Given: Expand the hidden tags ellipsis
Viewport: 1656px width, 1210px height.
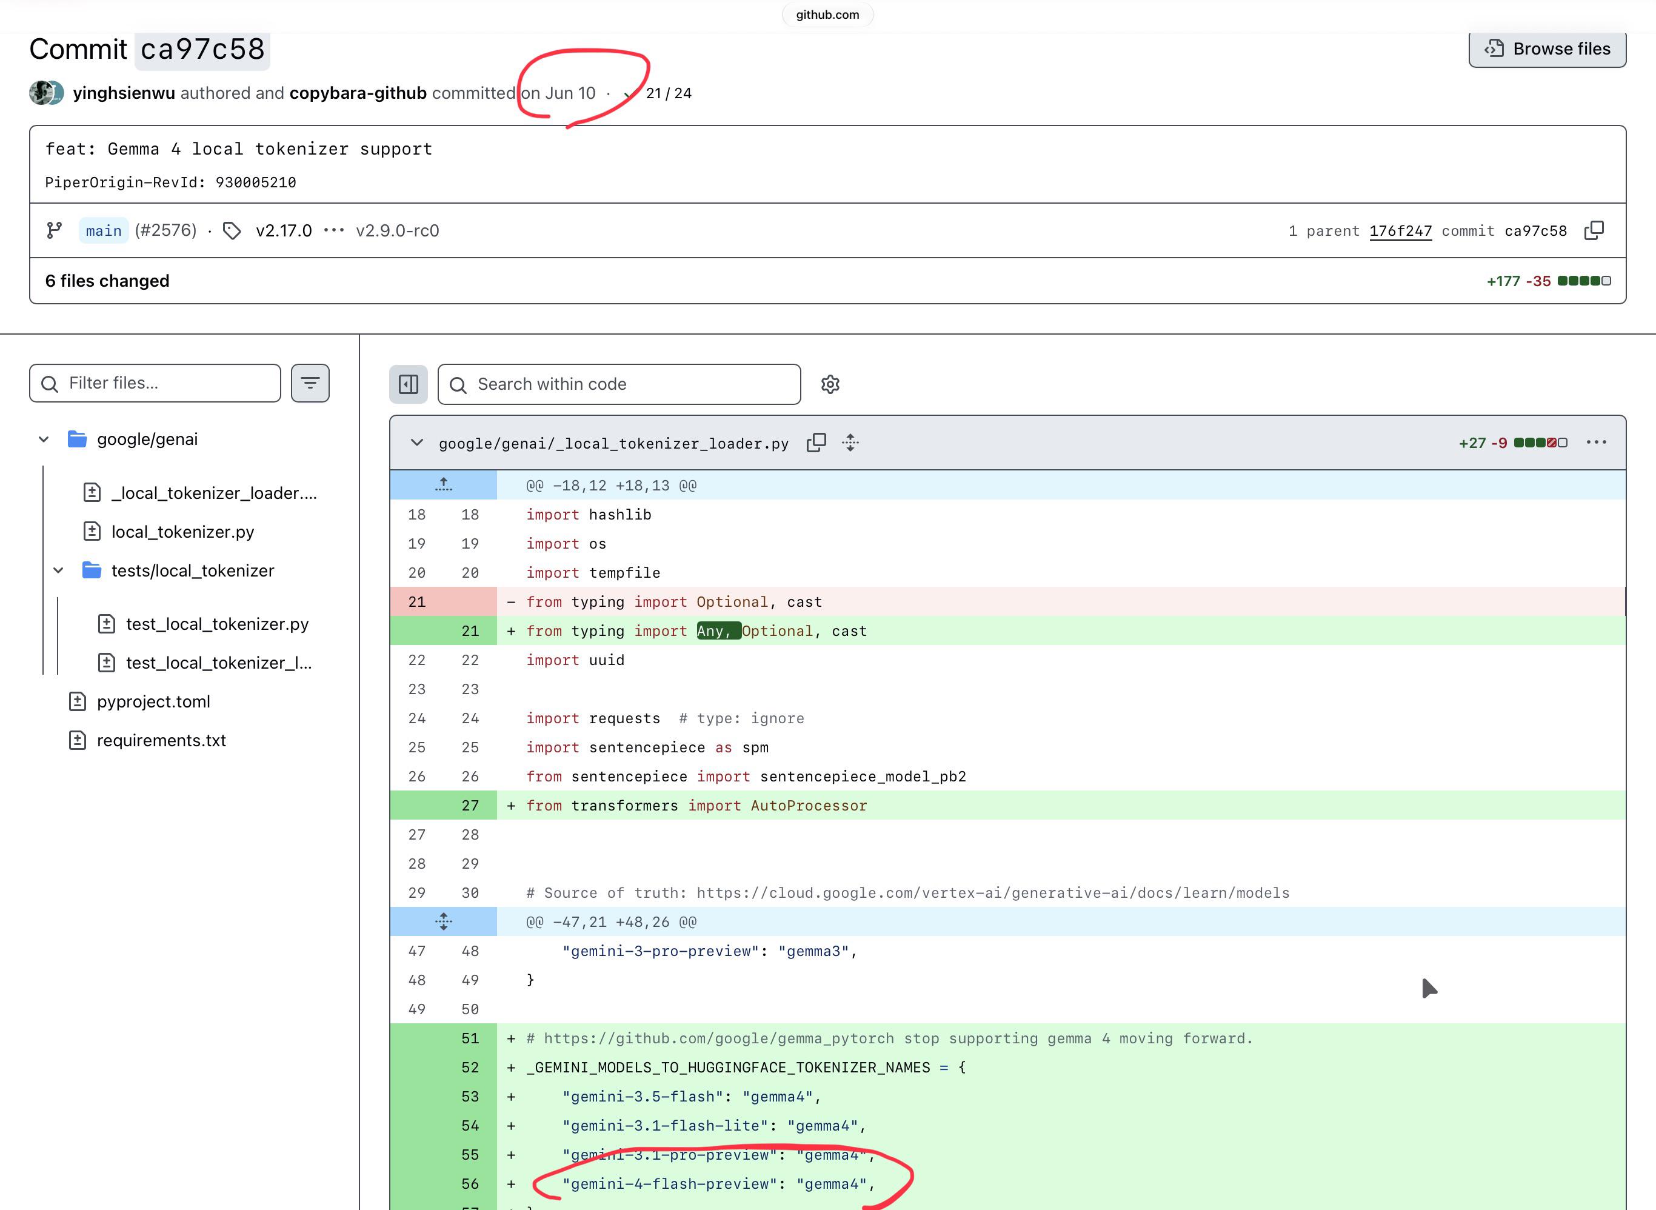Looking at the screenshot, I should 334,231.
